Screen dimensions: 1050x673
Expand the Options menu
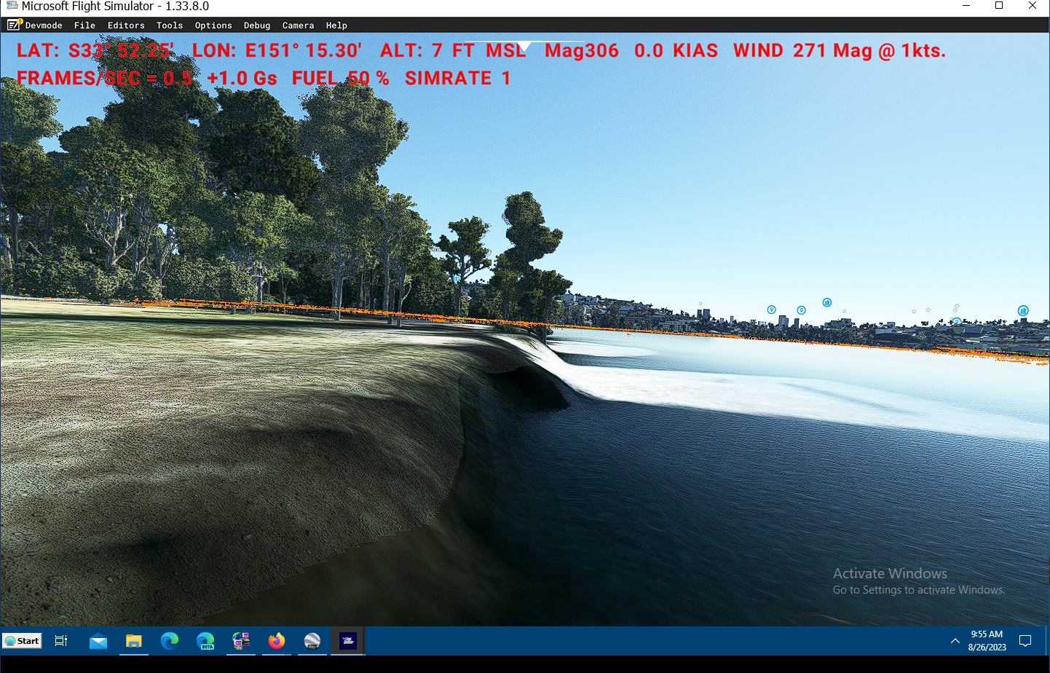tap(213, 25)
